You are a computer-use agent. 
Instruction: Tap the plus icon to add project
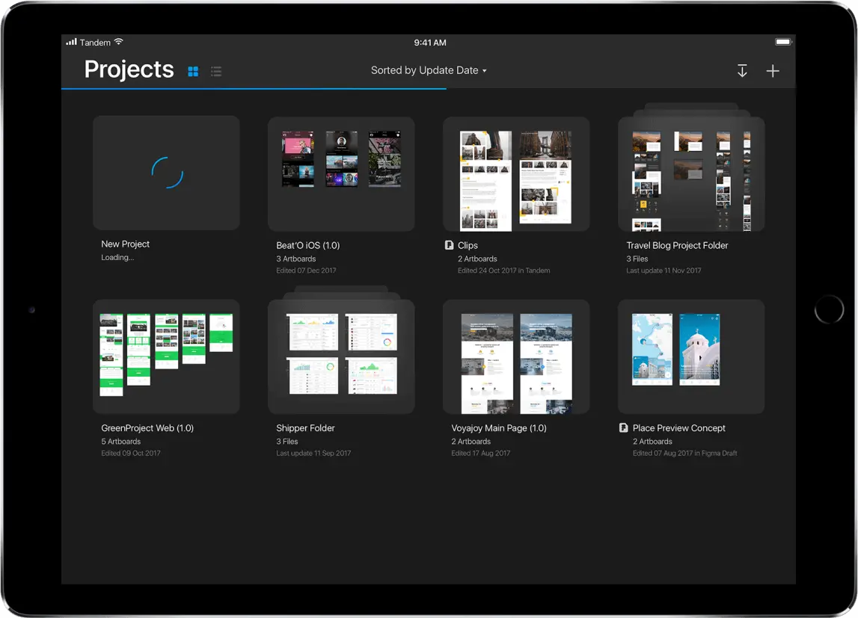(x=773, y=71)
